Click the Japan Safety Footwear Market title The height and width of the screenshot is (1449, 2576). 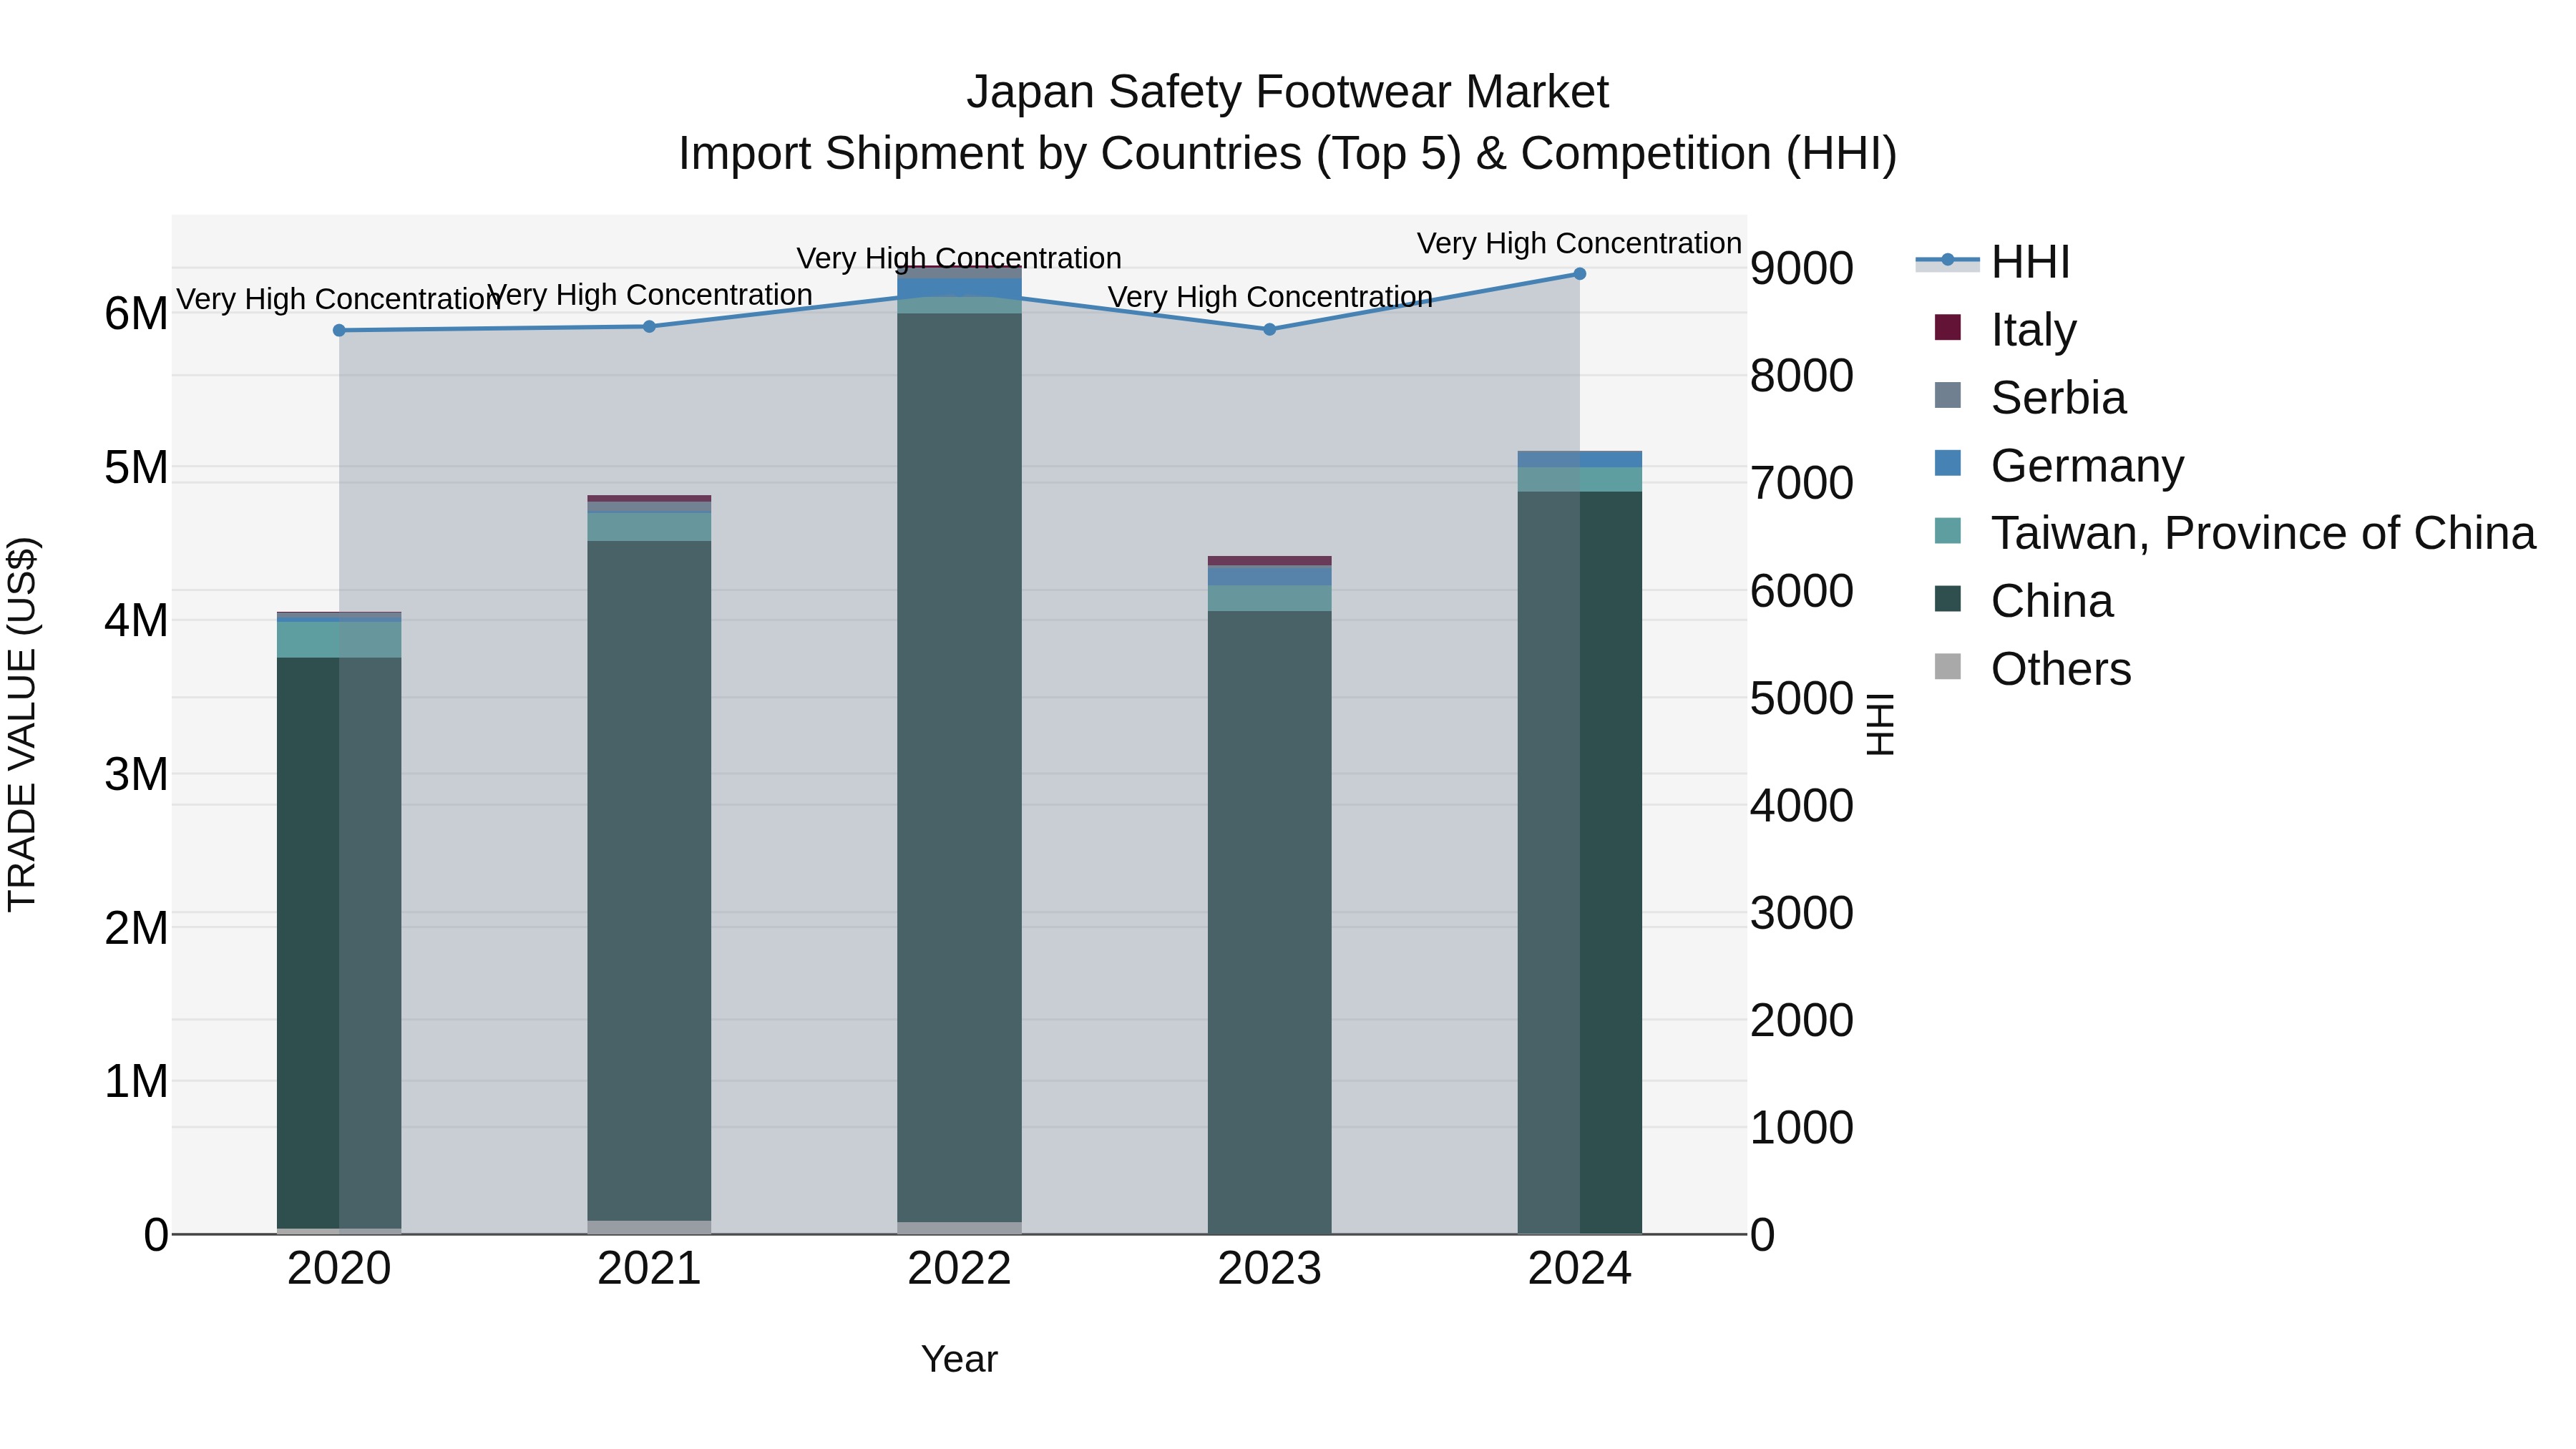(x=1287, y=92)
